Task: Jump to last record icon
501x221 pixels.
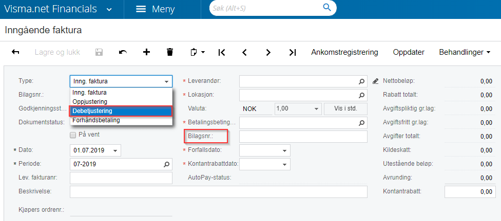Action: pos(292,52)
